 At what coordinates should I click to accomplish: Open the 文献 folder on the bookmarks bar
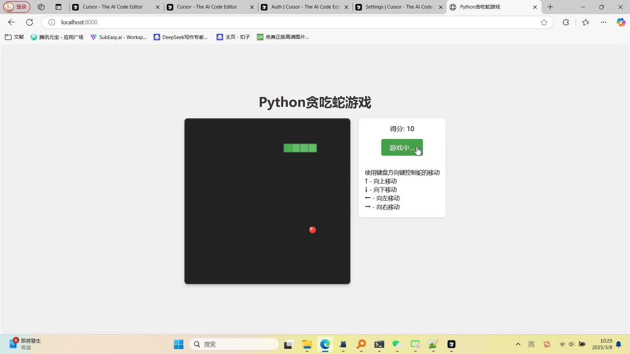pos(14,37)
